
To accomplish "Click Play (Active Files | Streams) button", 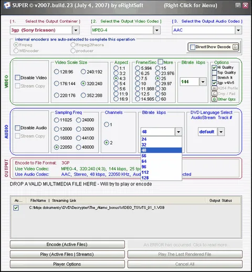I will (67, 254).
